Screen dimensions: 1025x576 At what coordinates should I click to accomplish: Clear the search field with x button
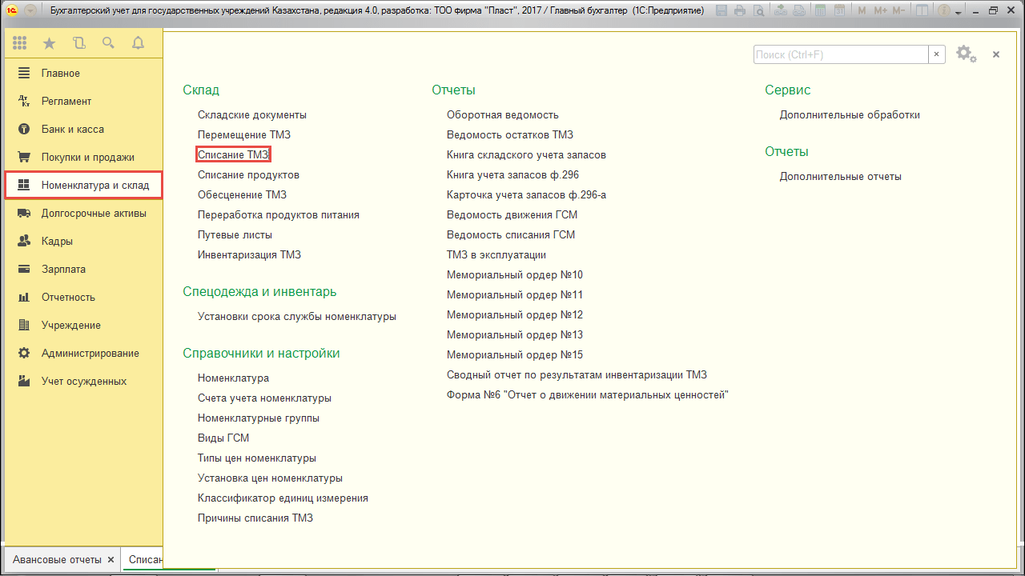pos(937,54)
